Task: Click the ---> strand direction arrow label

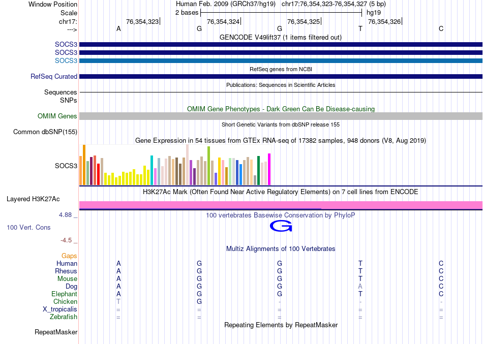Action: click(x=72, y=29)
